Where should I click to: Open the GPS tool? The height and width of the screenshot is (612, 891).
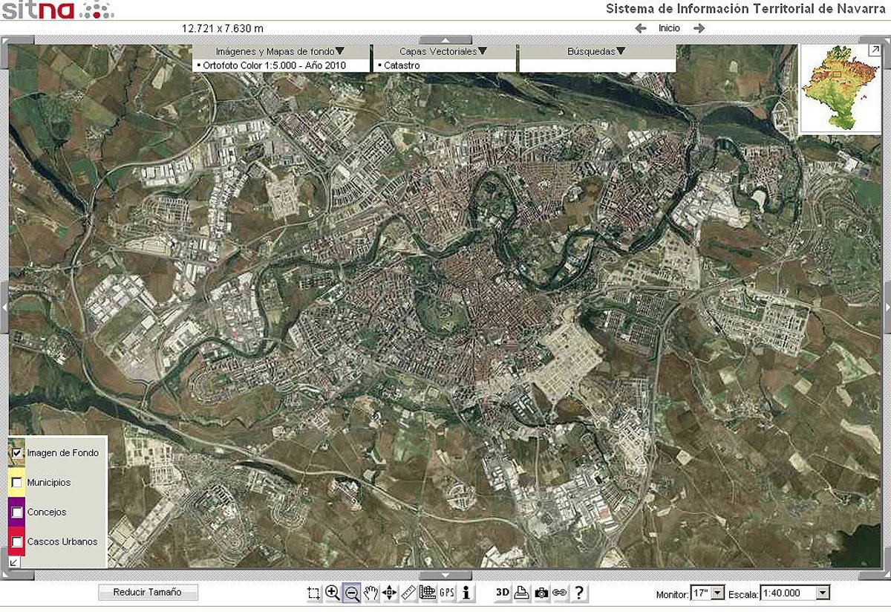coord(447,592)
